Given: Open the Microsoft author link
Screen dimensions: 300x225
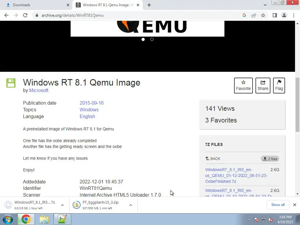Looking at the screenshot, I should pos(39,90).
